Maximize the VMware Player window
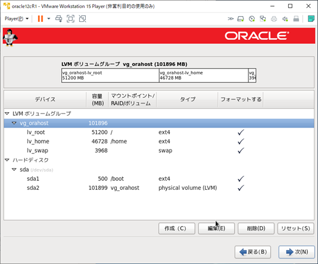This screenshot has width=318, height=264. 290,6
